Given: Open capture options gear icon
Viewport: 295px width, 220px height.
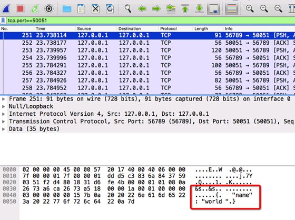Looking at the screenshot, I should coord(48,8).
